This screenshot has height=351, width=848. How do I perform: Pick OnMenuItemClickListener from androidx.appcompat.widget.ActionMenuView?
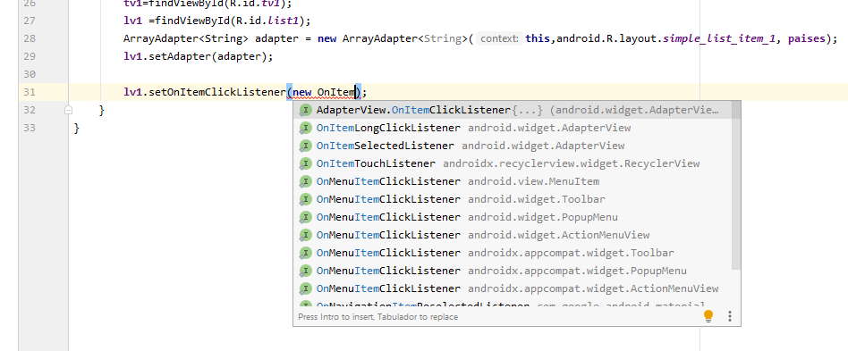[513, 288]
